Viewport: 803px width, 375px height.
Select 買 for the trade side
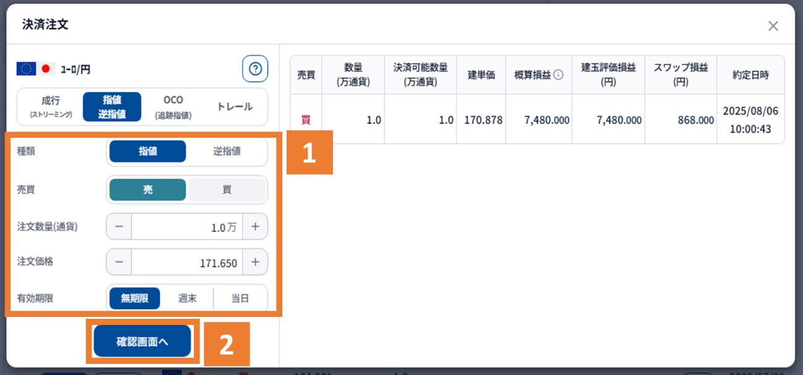point(227,190)
